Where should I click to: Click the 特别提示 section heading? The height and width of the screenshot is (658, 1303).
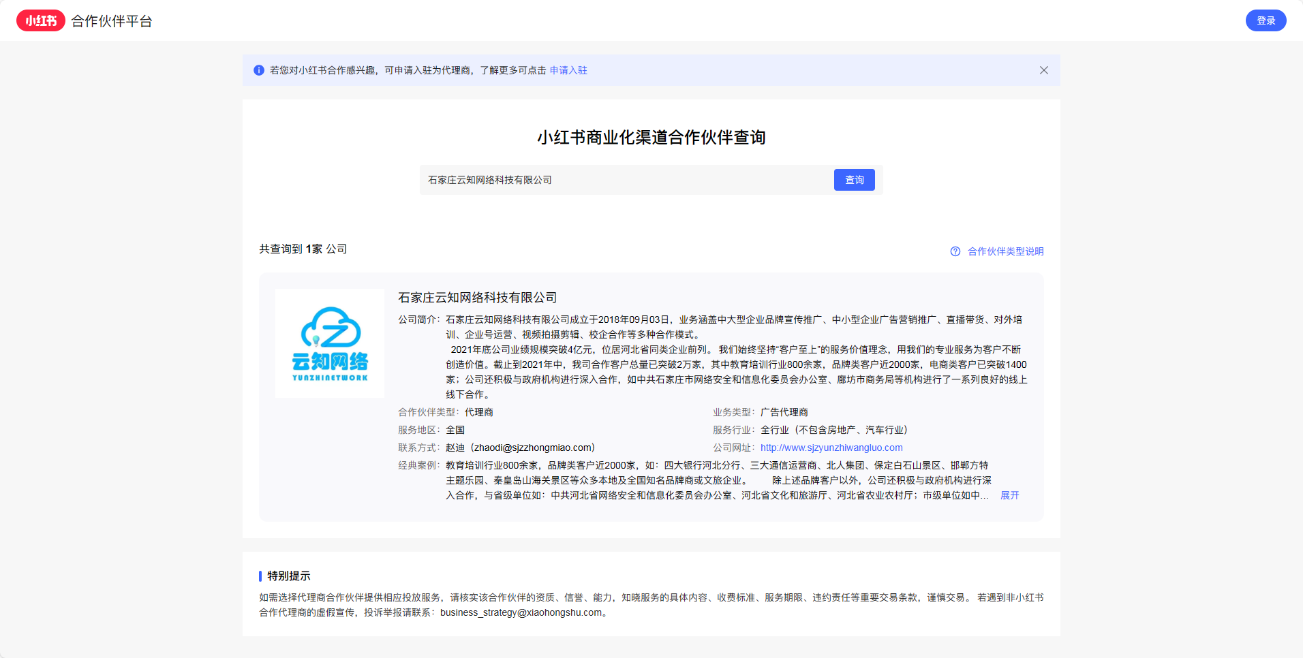coord(288,576)
